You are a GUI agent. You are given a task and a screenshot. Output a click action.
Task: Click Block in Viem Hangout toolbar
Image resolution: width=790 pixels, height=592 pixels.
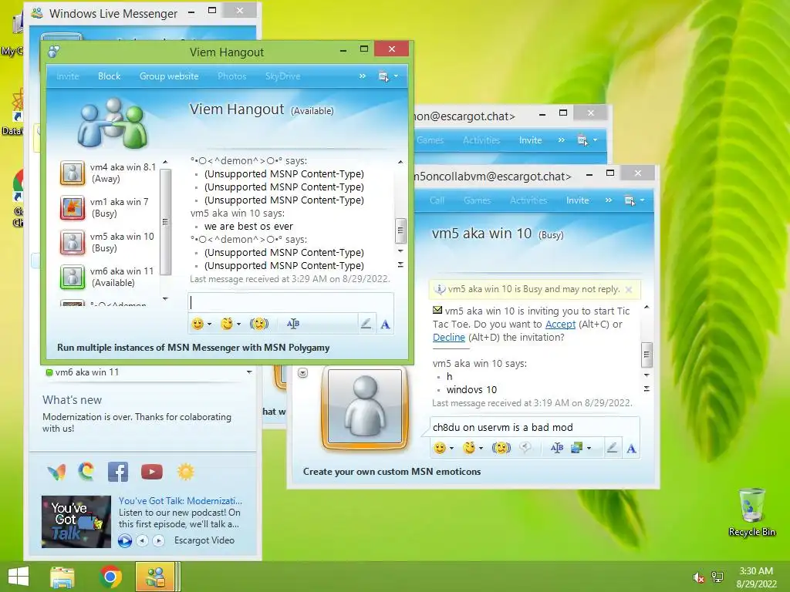[110, 76]
